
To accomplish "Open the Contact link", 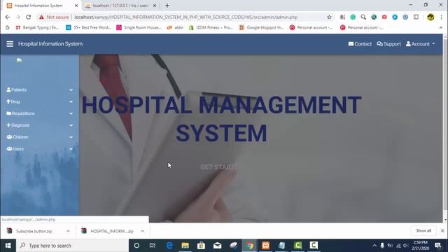I will (x=360, y=43).
